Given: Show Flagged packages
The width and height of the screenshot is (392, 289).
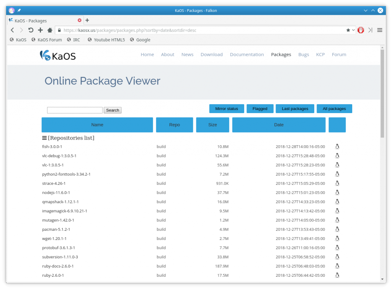Looking at the screenshot, I should pos(260,108).
